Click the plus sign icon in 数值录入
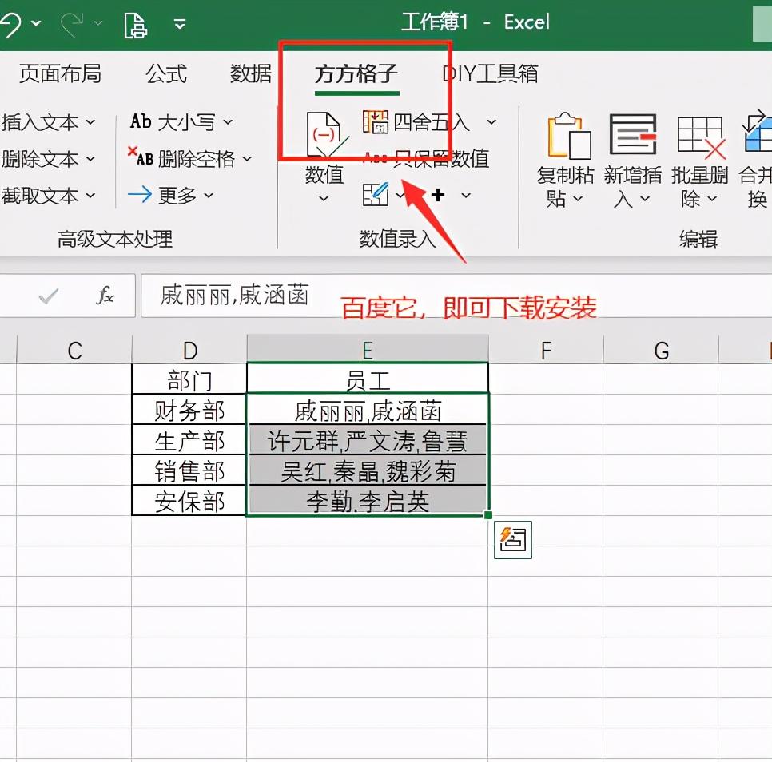 tap(438, 196)
